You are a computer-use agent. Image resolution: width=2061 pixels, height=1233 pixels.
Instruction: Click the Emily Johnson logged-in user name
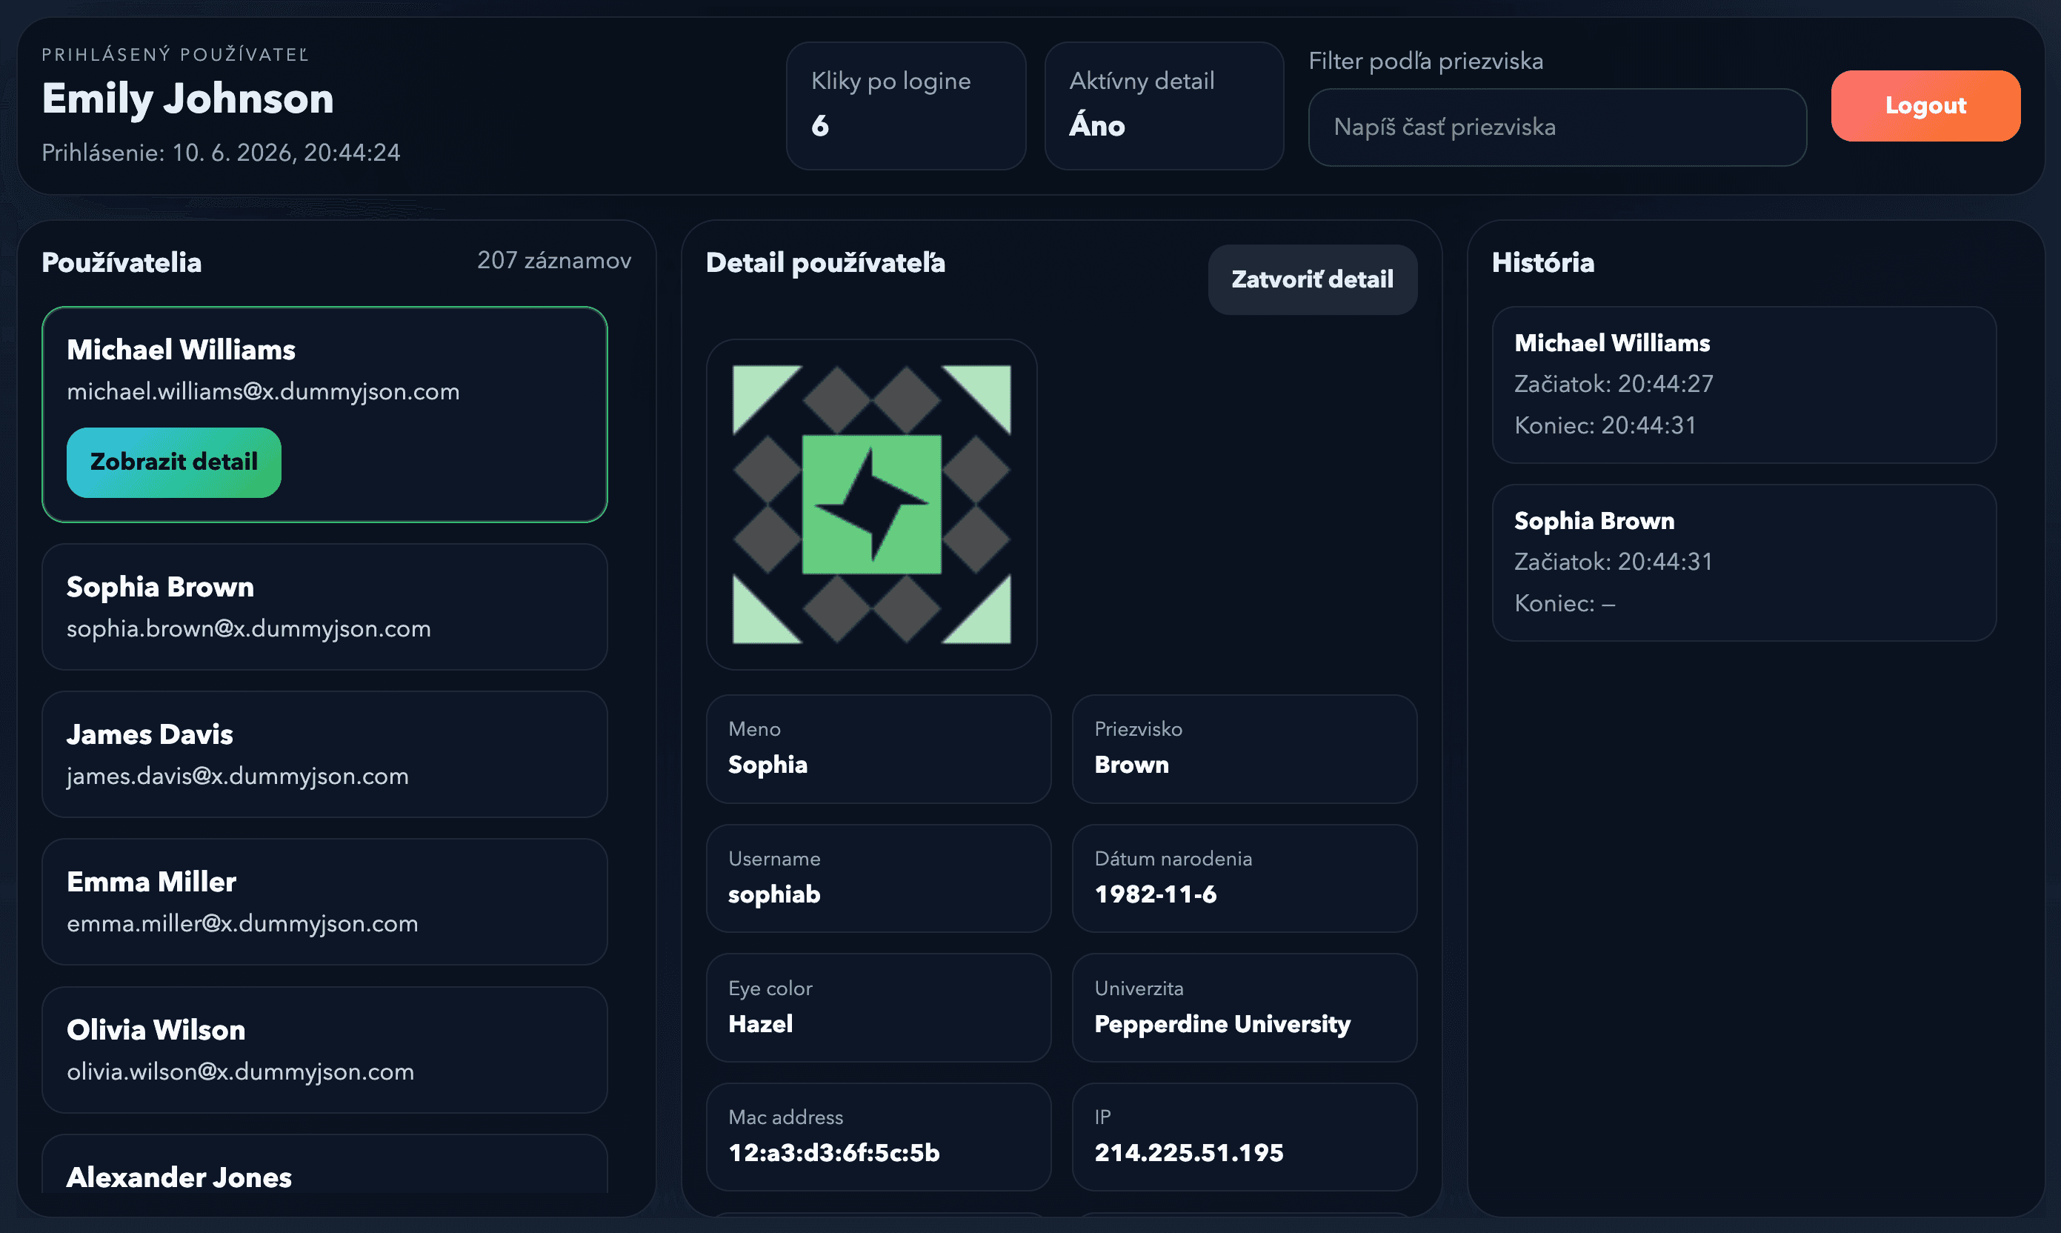tap(187, 98)
